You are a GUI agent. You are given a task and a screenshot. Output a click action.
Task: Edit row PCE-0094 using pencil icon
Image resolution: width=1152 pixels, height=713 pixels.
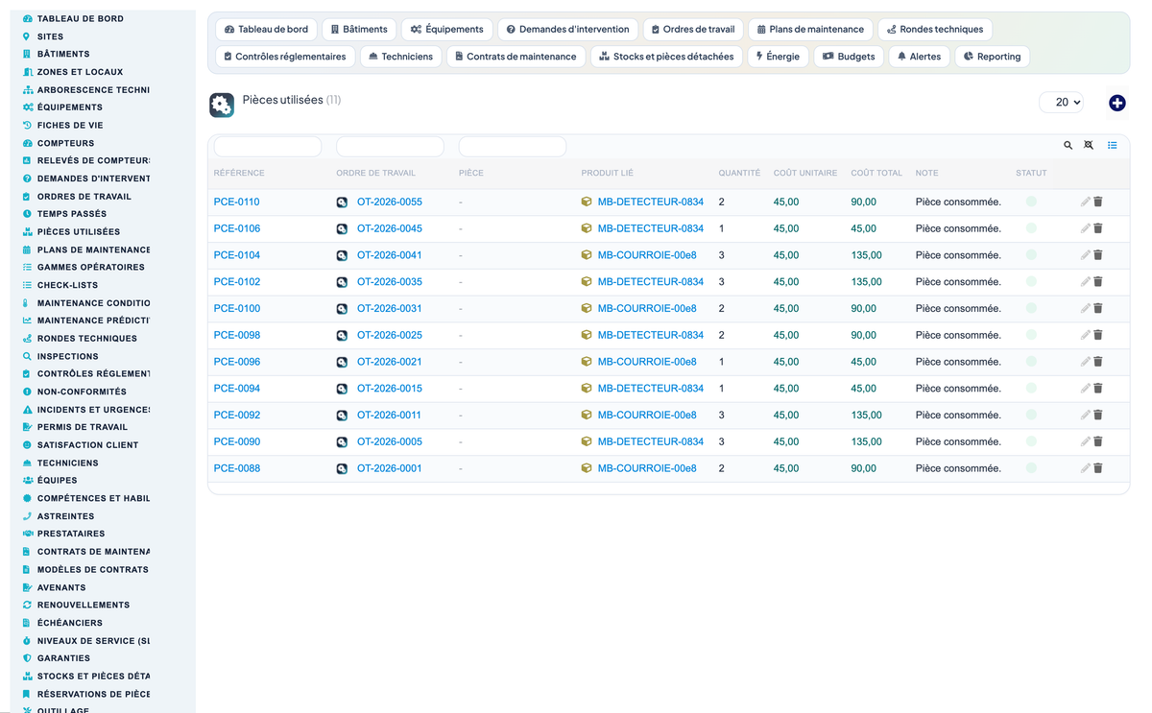tap(1085, 389)
